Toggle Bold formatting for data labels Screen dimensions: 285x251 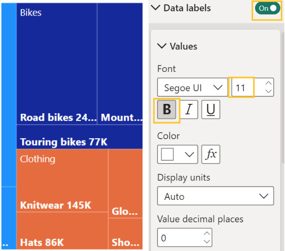pyautogui.click(x=166, y=110)
